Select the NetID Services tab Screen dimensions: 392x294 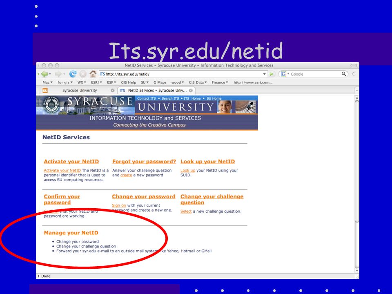(x=157, y=91)
